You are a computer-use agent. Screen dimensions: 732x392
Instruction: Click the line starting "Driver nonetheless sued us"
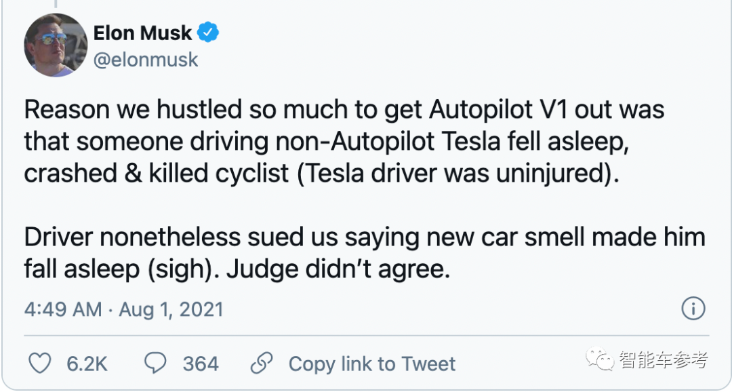[365, 237]
